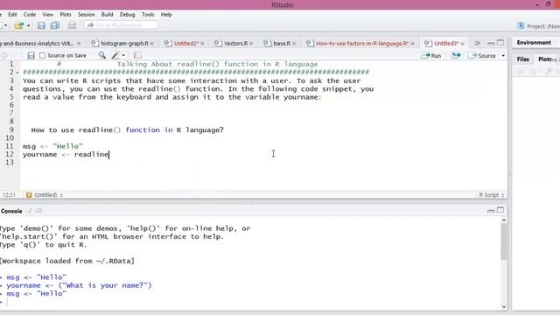Place cursor after readline on line 12
The height and width of the screenshot is (315, 560).
tap(108, 154)
